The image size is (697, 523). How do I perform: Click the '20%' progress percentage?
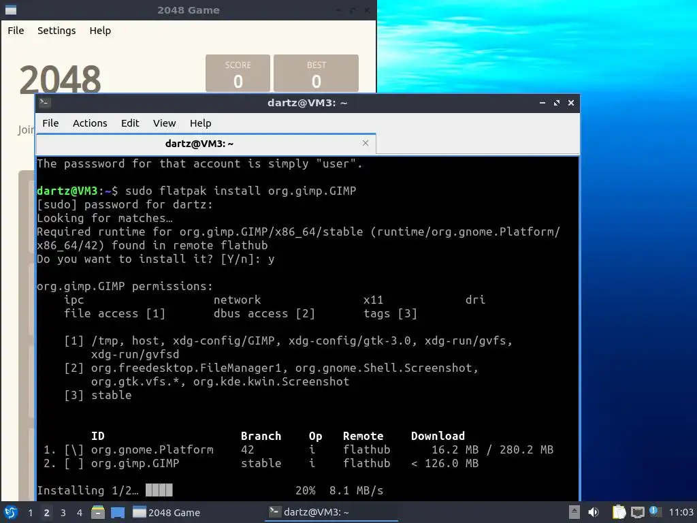pos(306,490)
